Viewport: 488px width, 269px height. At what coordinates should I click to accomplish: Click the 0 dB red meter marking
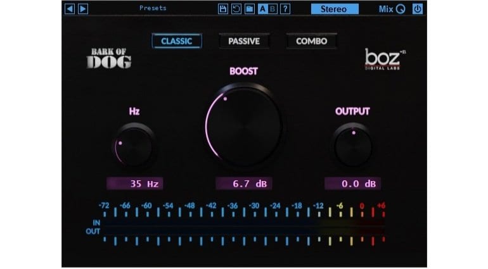pos(362,206)
